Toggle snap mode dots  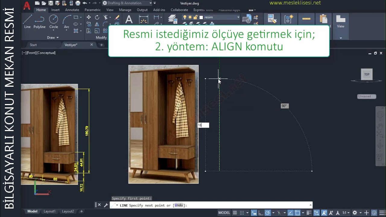coord(242,213)
